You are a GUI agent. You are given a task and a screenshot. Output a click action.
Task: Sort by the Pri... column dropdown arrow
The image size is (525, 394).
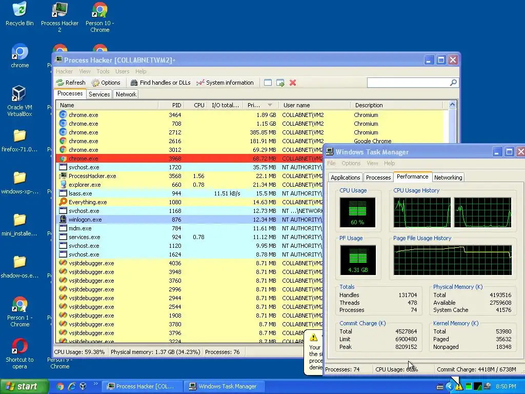pos(270,105)
